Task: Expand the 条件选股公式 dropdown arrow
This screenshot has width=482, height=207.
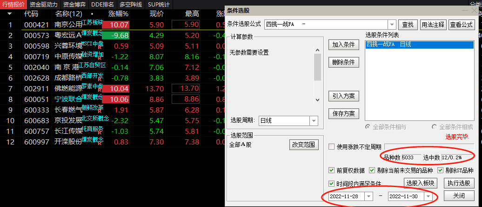Action: pyautogui.click(x=392, y=25)
